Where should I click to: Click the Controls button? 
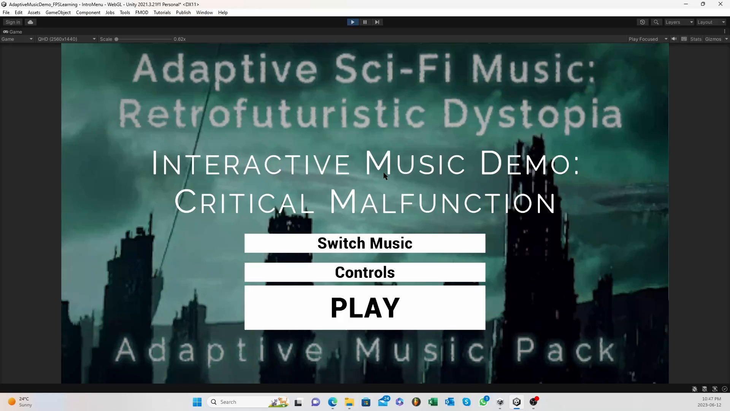click(x=365, y=272)
